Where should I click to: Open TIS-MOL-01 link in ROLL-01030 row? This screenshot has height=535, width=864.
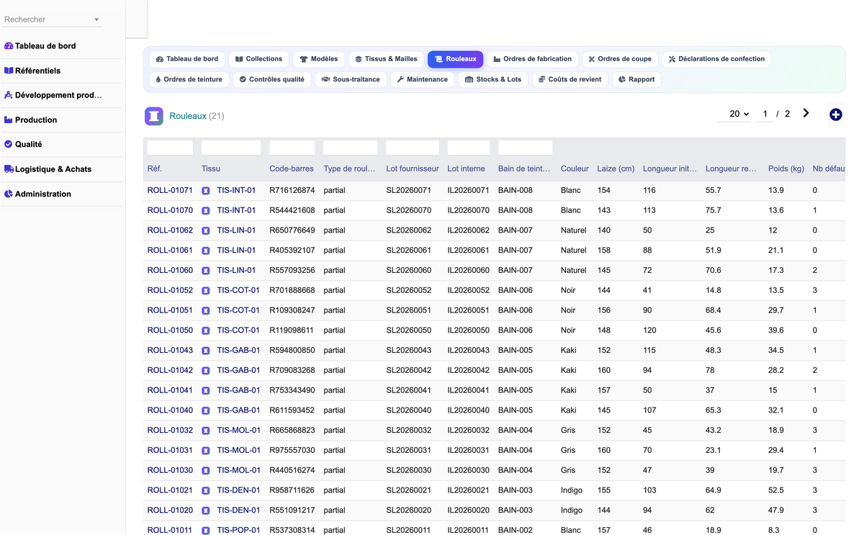click(239, 470)
